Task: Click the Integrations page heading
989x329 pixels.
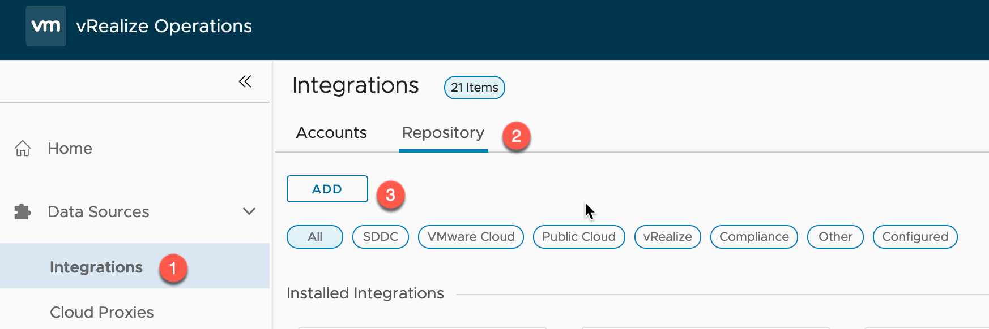Action: pos(356,85)
